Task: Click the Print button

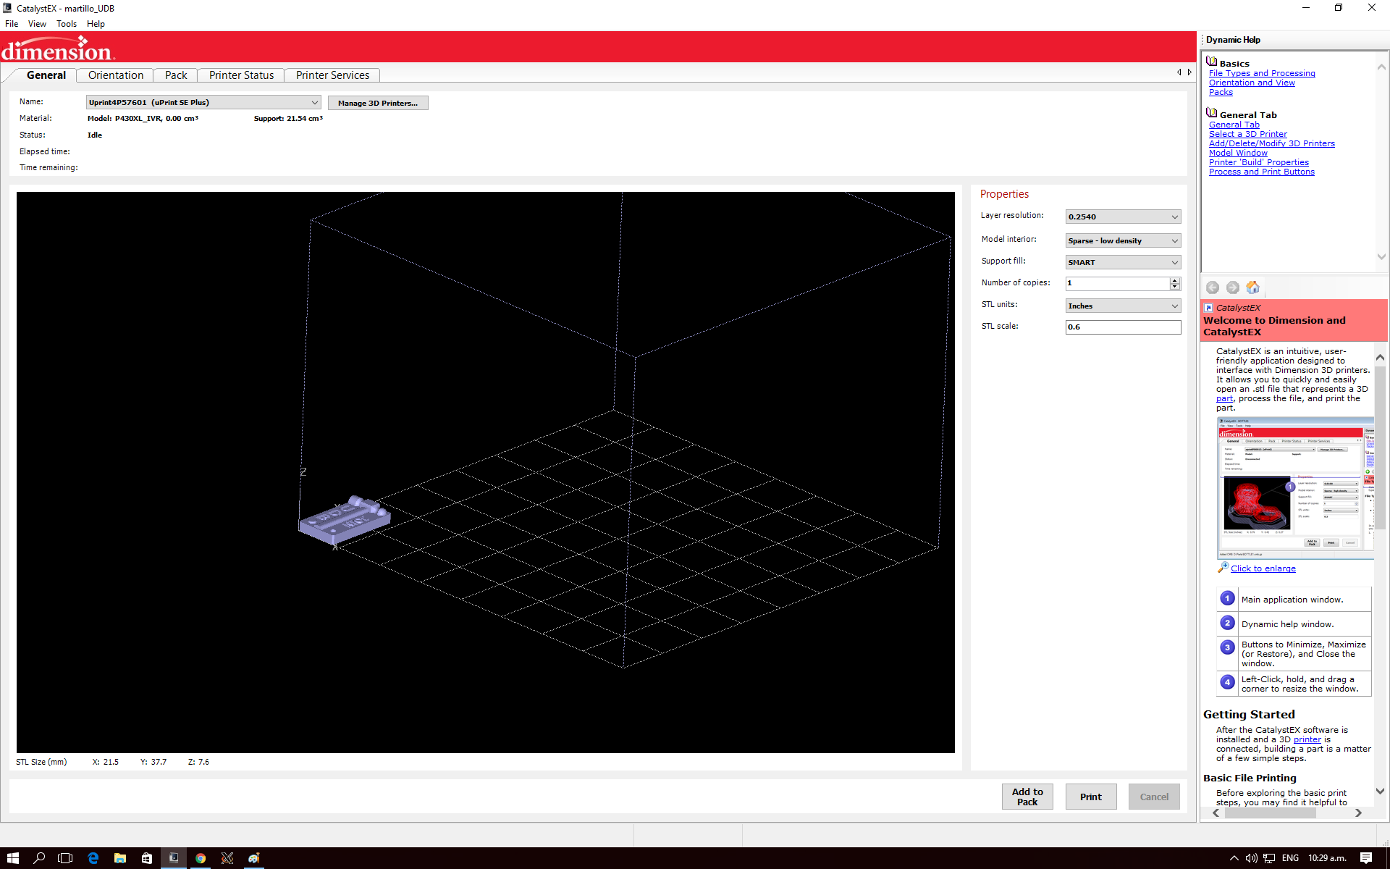Action: coord(1090,797)
